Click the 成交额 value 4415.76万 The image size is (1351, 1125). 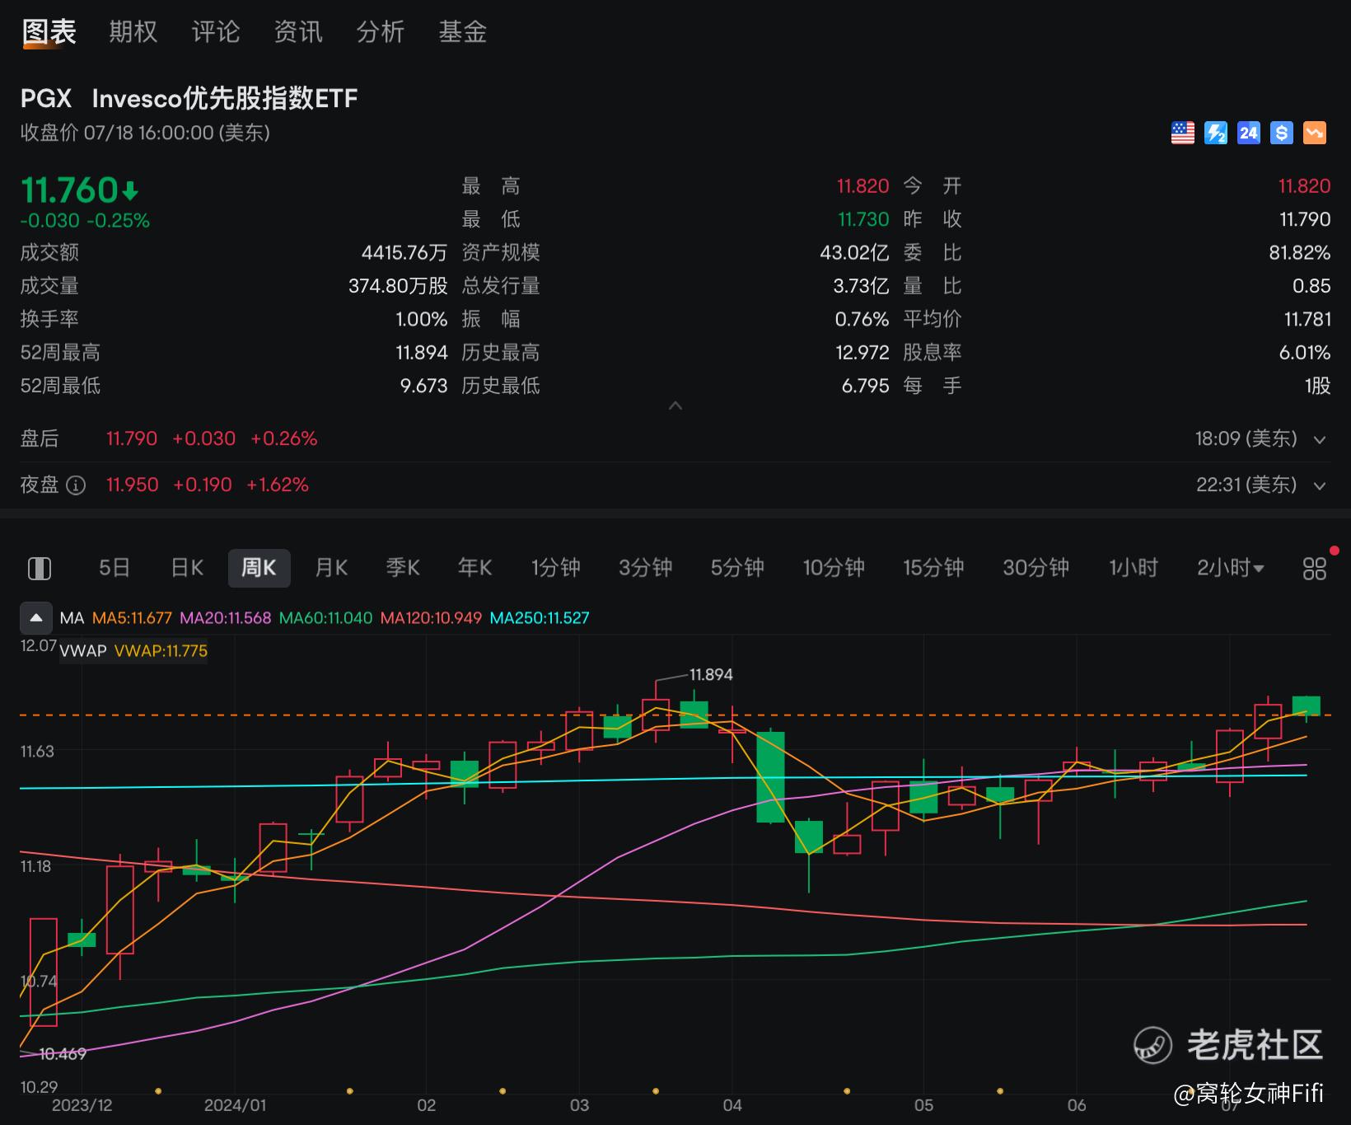tap(404, 253)
